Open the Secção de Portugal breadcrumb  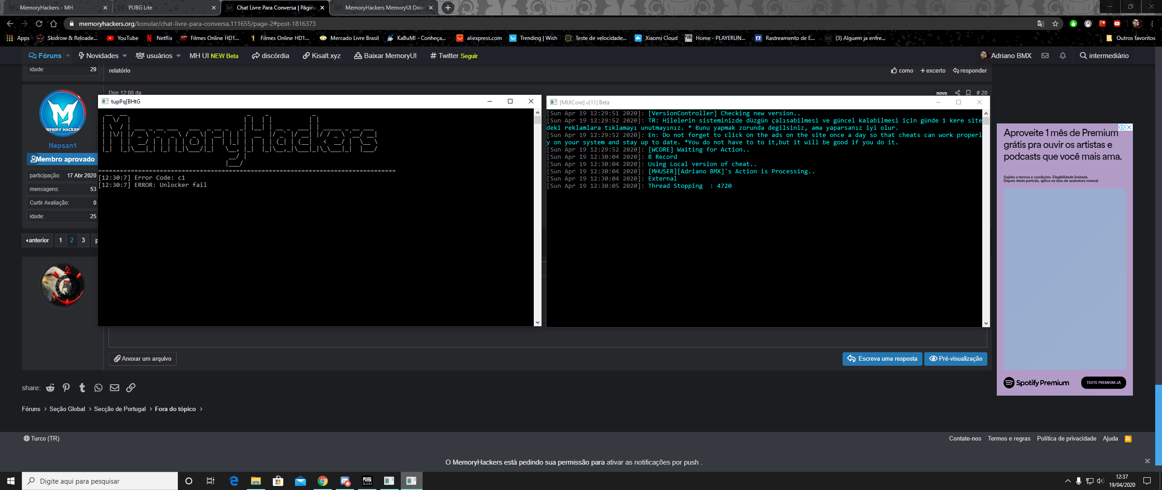(x=120, y=409)
